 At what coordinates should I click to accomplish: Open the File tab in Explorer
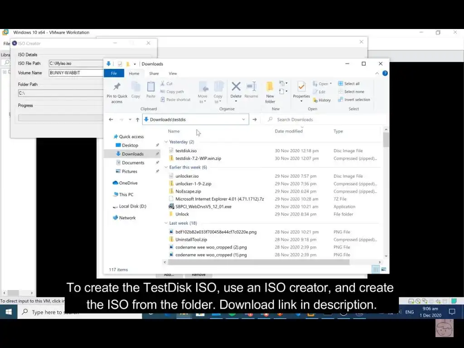114,73
